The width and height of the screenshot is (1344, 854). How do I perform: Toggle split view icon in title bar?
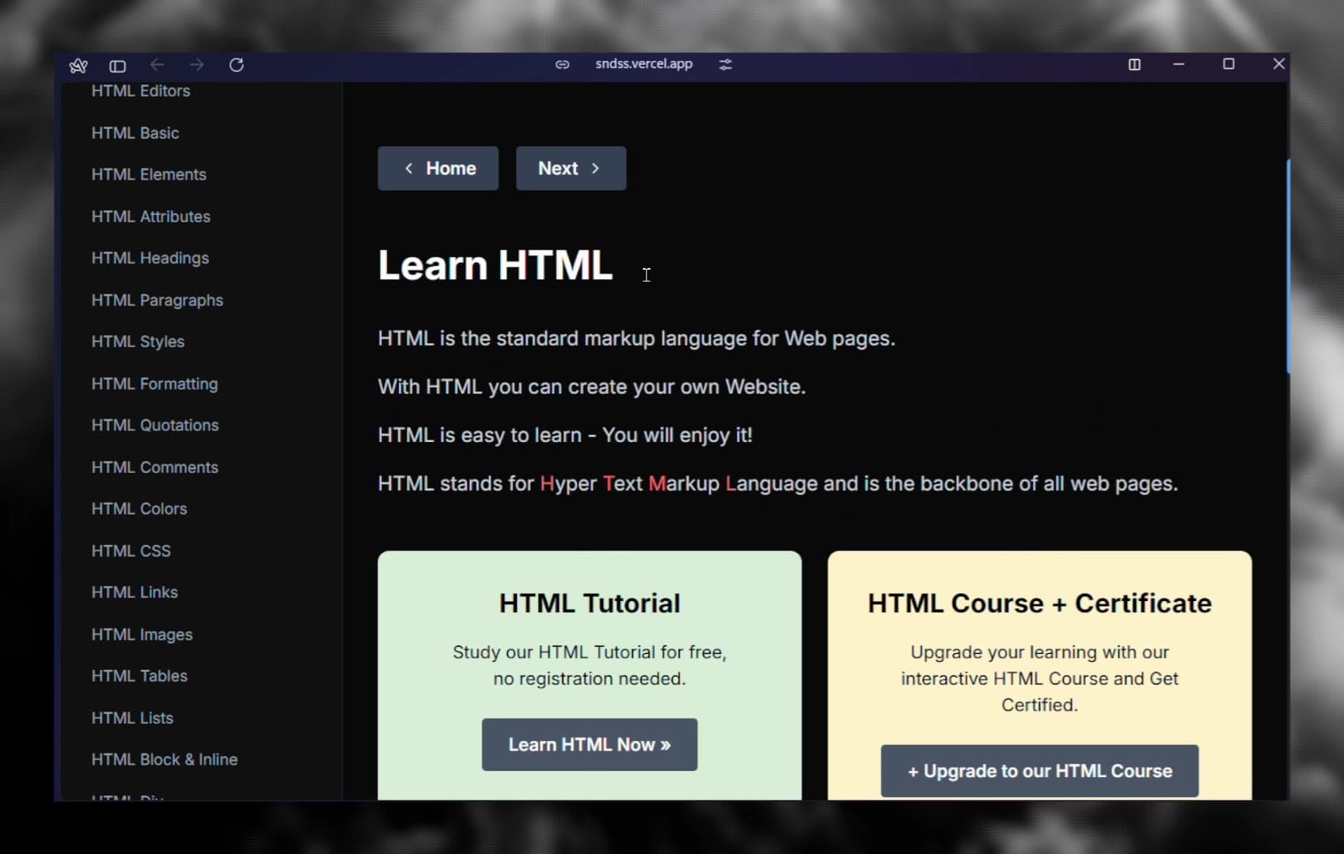pos(1134,65)
